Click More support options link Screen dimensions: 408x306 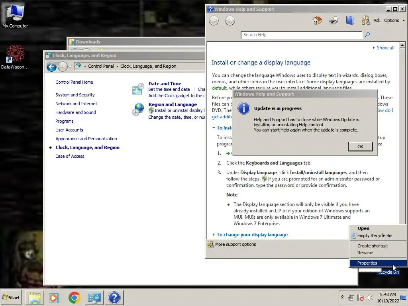(235, 244)
